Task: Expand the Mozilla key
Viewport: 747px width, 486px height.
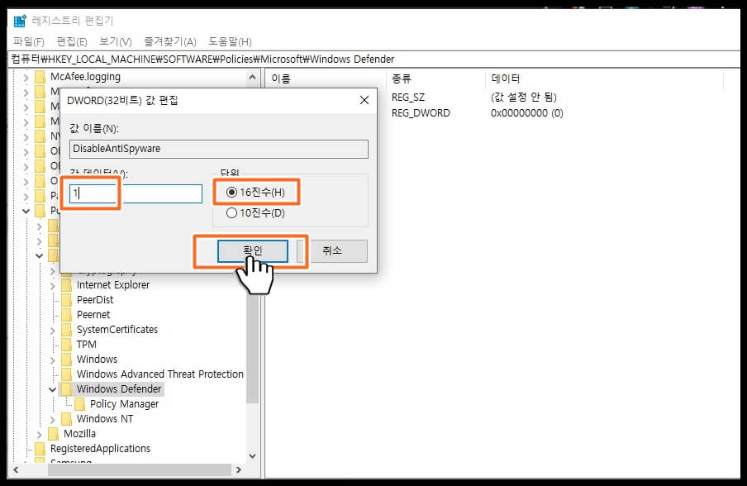Action: [x=40, y=435]
